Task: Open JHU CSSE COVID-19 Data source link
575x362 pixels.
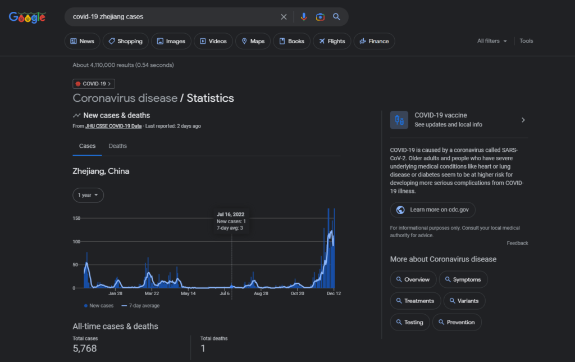Action: 113,126
